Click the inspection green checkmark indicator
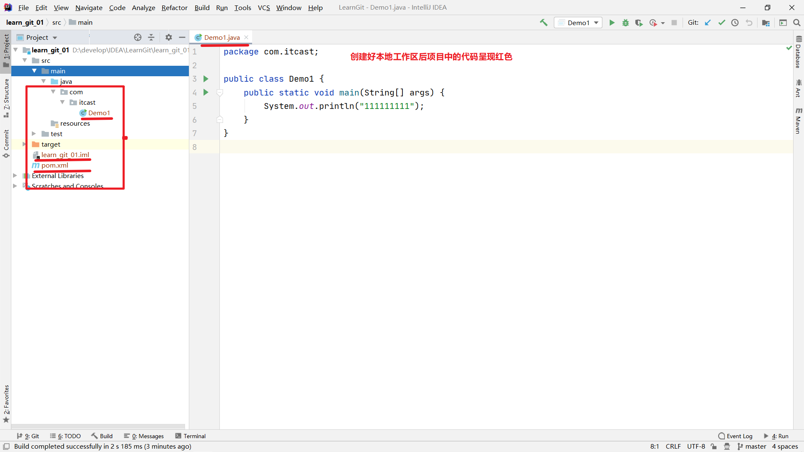Image resolution: width=804 pixels, height=452 pixels. pos(789,48)
